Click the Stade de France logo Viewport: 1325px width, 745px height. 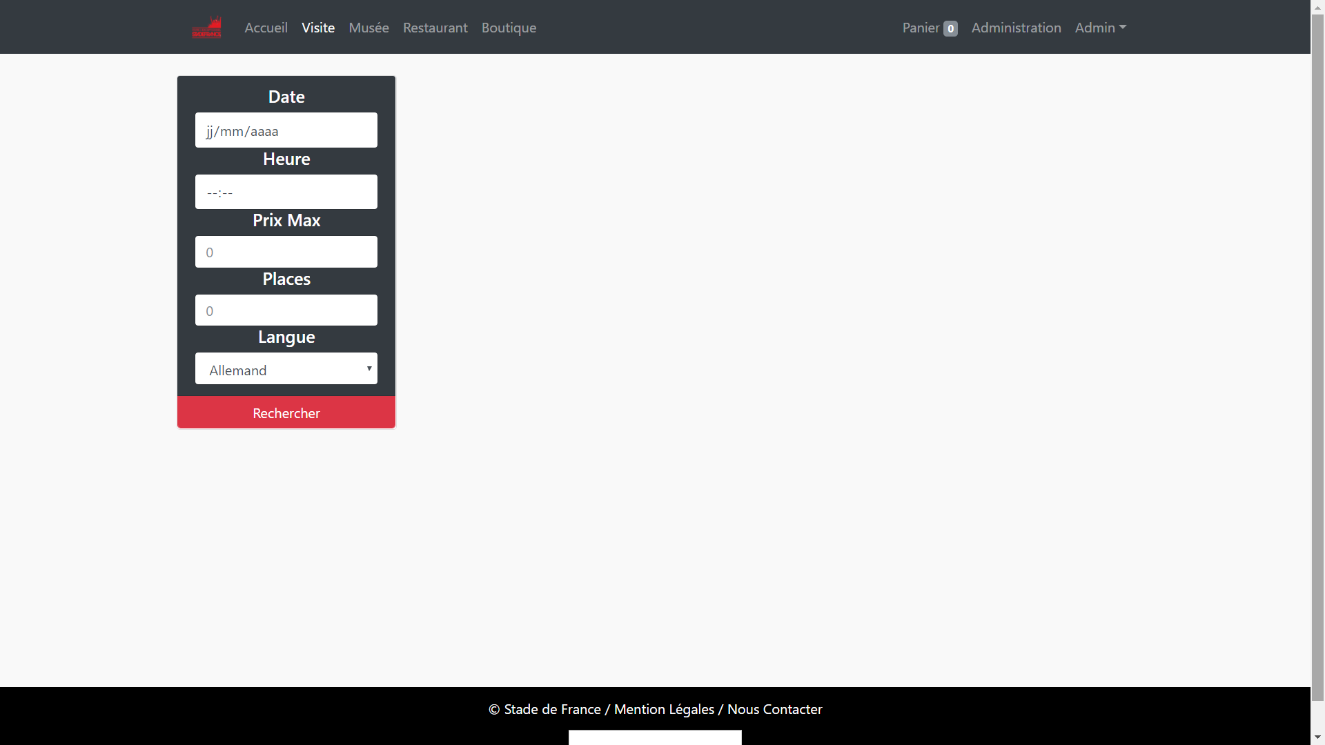point(206,28)
